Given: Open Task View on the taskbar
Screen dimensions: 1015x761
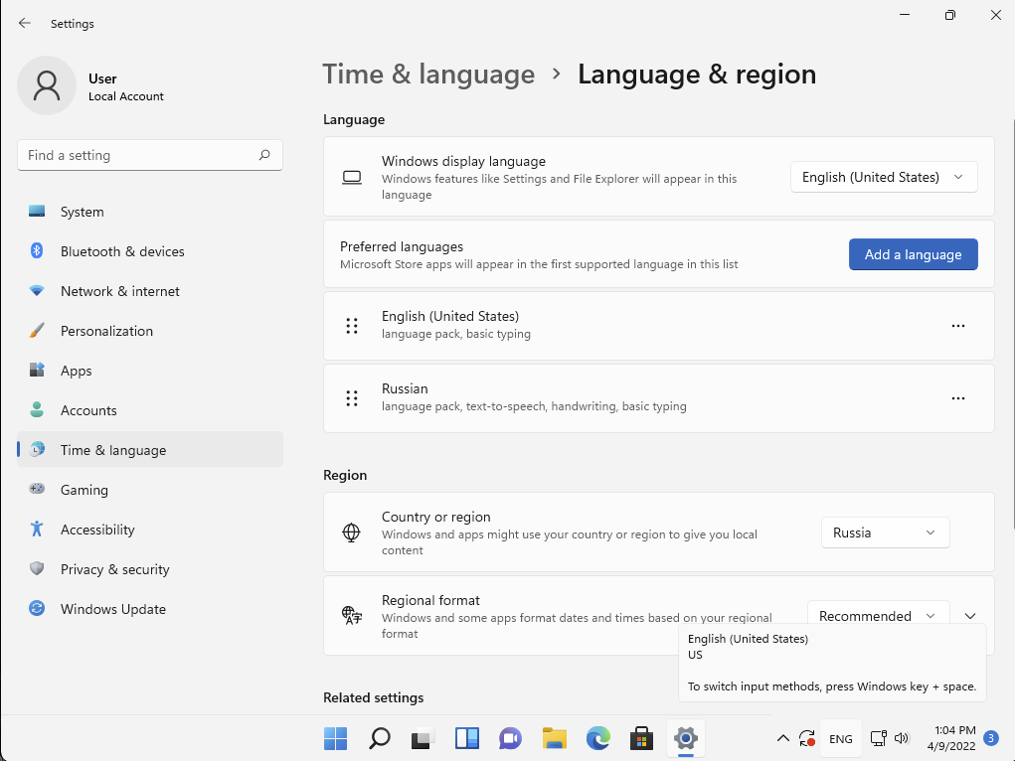Looking at the screenshot, I should coord(423,738).
